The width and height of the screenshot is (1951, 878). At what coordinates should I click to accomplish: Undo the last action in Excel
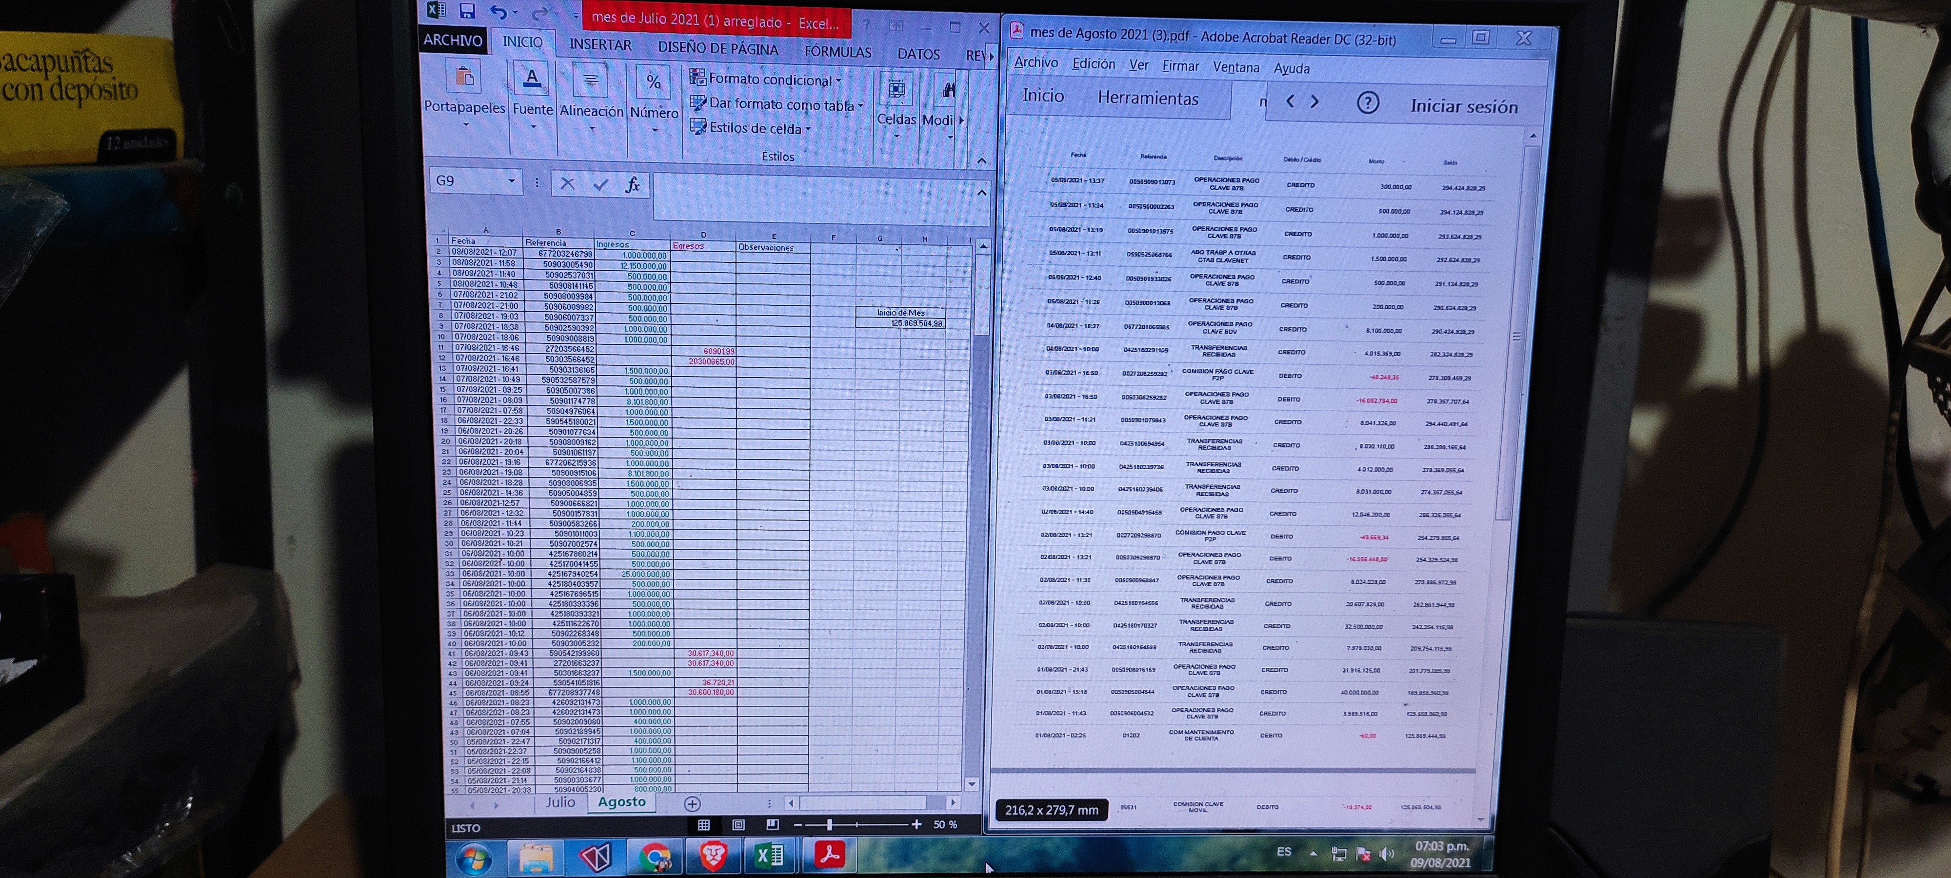(x=498, y=12)
